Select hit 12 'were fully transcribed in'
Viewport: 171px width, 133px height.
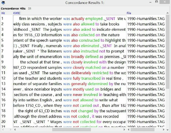coord(84,78)
